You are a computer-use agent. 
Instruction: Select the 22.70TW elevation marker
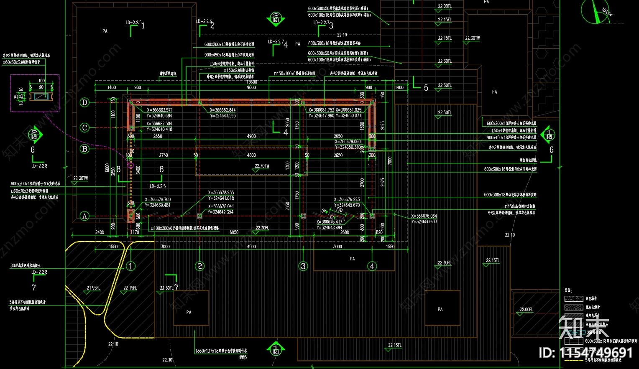[x=262, y=168]
